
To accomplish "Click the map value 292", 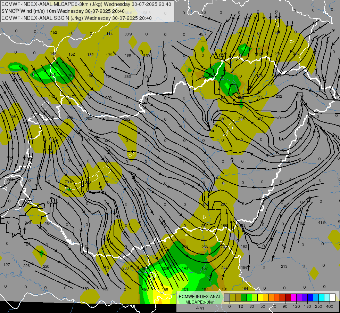I will [127, 119].
